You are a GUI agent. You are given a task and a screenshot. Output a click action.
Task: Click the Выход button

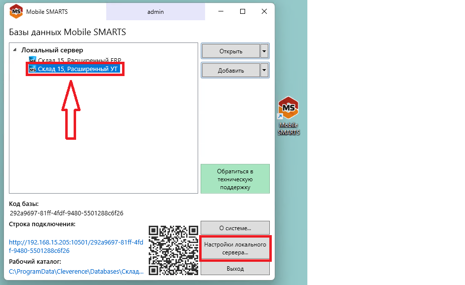[x=235, y=269]
